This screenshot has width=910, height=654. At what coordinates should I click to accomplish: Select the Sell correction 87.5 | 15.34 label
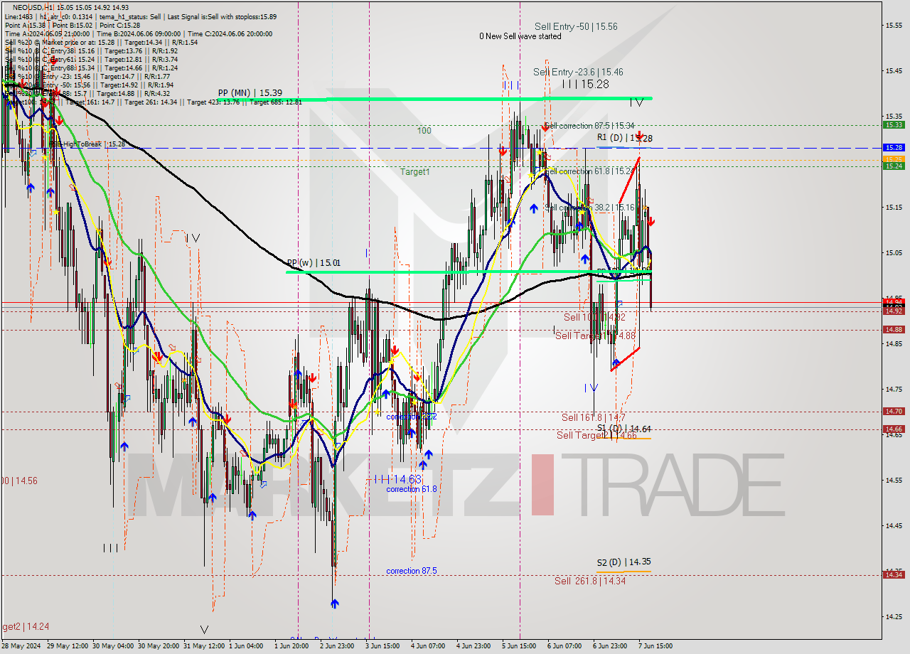point(589,126)
